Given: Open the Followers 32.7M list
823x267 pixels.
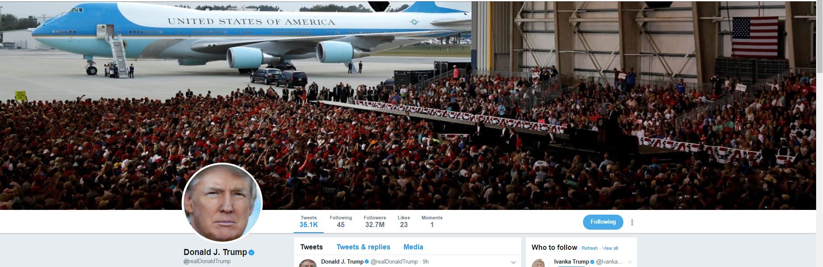Looking at the screenshot, I should coord(375,221).
